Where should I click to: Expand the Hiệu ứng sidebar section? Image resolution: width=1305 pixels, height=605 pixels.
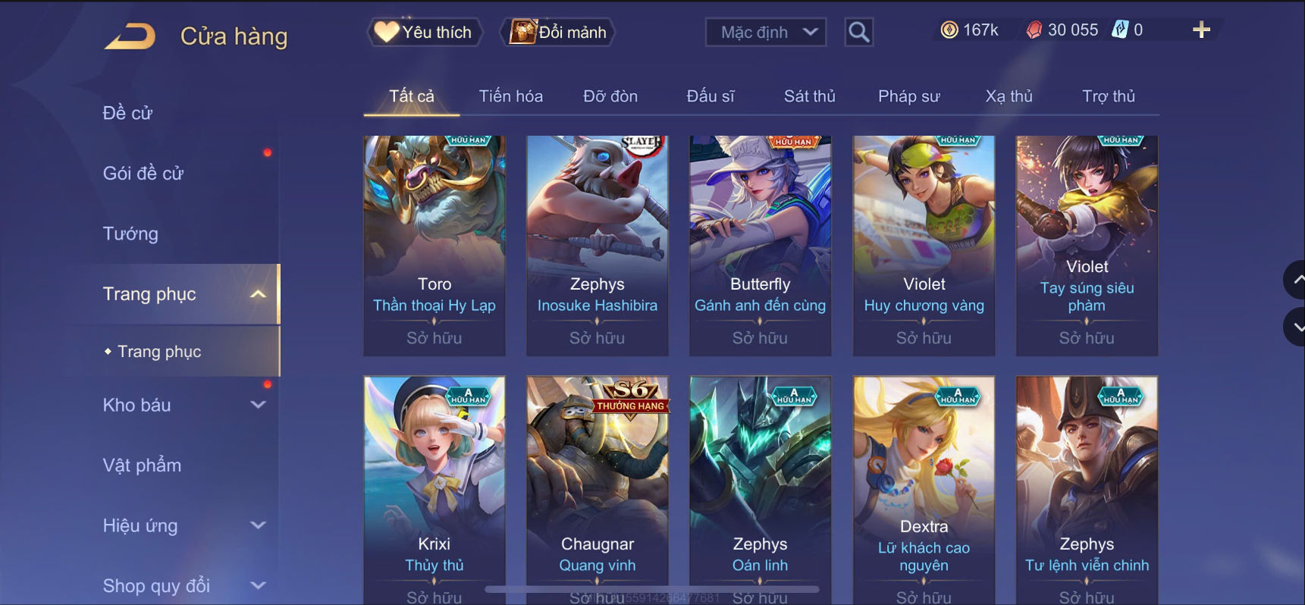[185, 525]
